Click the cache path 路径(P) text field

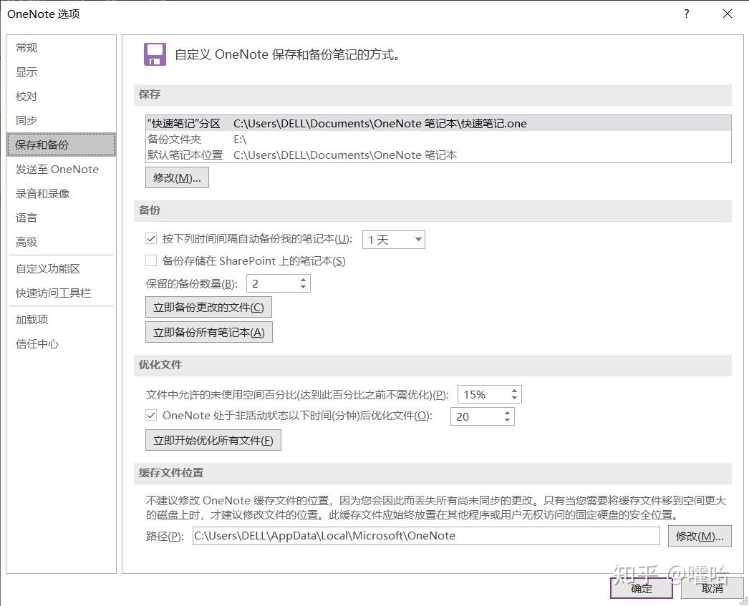click(x=426, y=536)
